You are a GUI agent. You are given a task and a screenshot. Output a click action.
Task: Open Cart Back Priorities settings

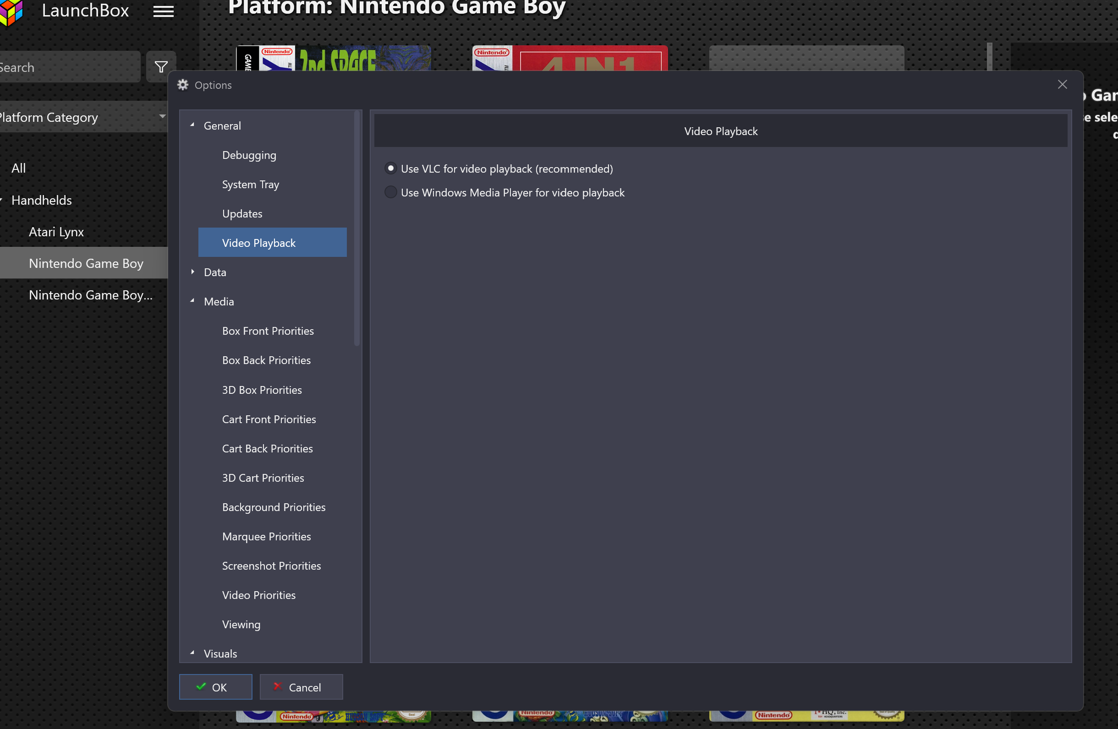[267, 448]
